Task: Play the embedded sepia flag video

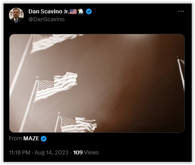Action: 97,83
